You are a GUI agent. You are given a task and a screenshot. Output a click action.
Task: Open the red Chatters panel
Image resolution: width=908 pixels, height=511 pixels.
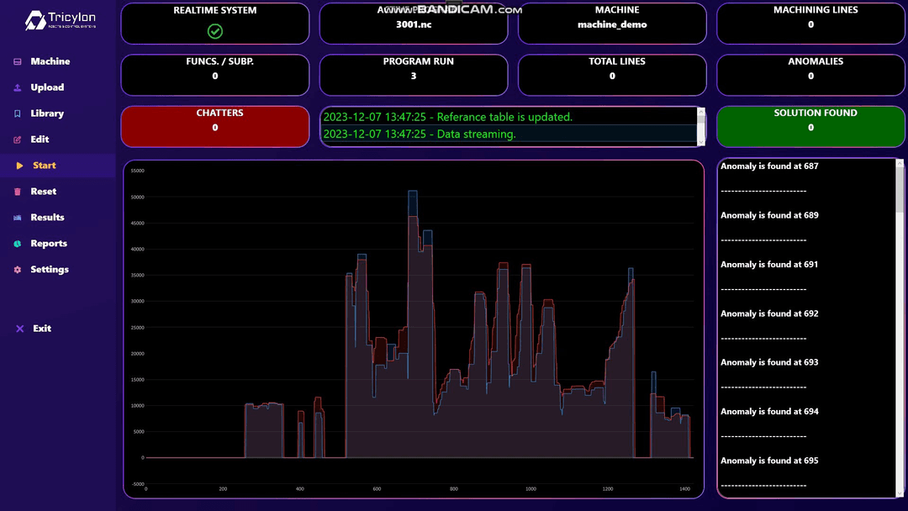pos(215,127)
